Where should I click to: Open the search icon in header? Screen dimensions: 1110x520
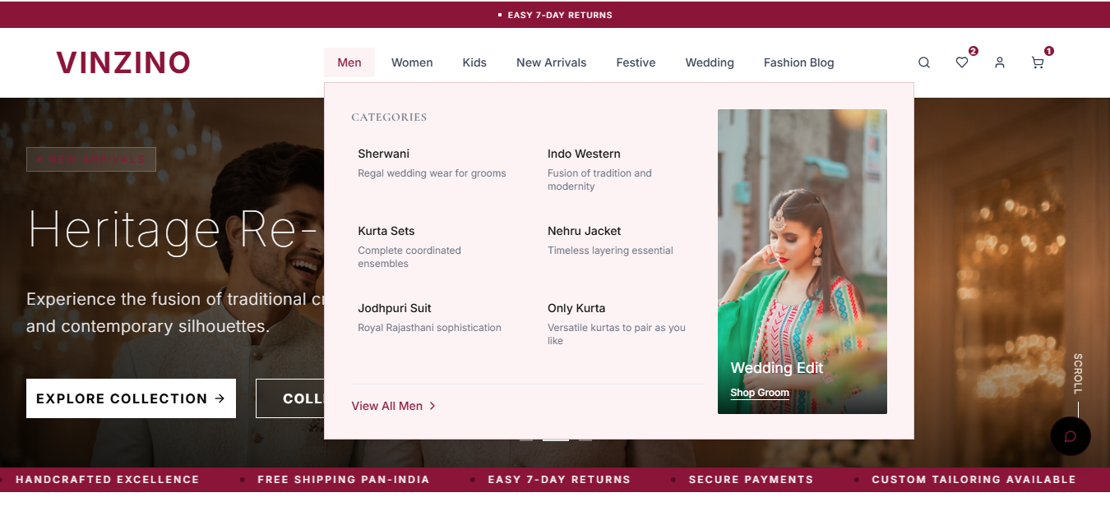[x=924, y=62]
